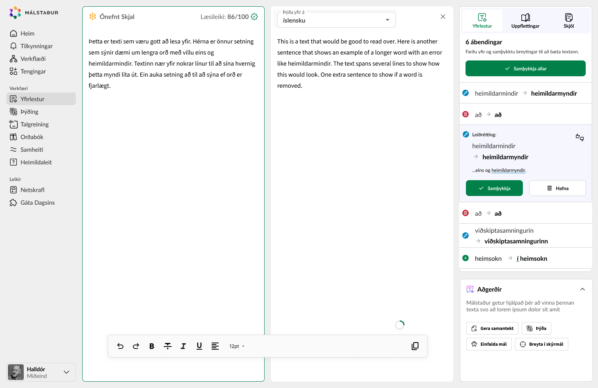
Task: Toggle strikethrough formatting
Action: [168, 346]
